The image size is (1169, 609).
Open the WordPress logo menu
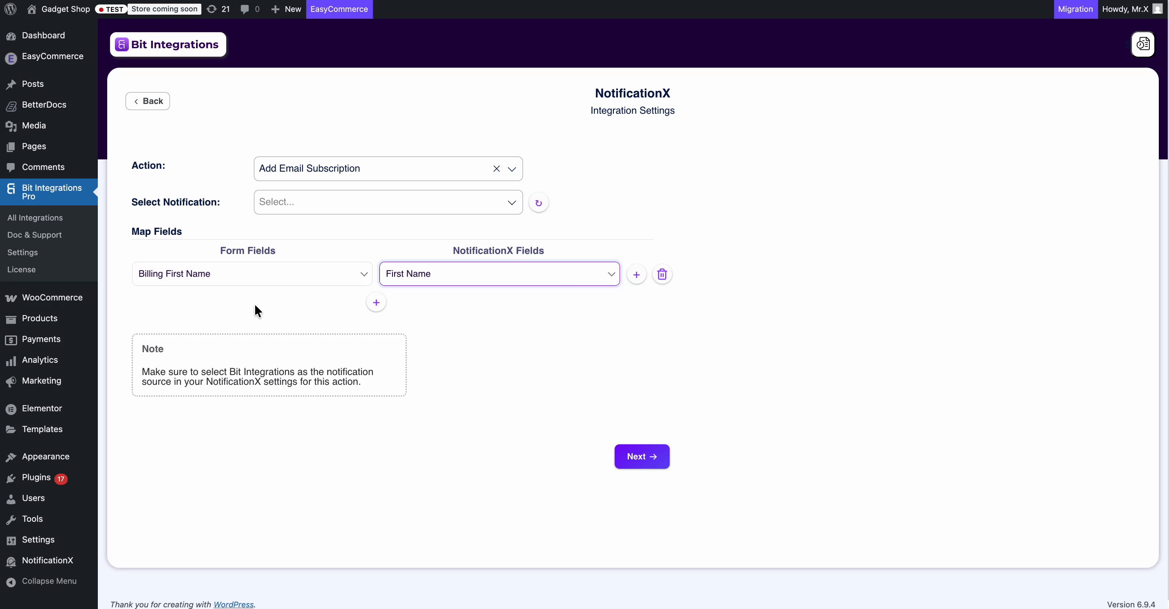(x=10, y=9)
